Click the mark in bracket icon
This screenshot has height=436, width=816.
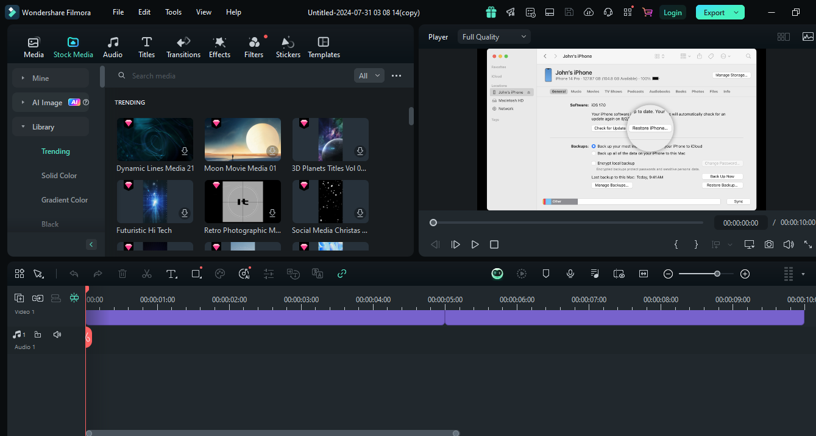point(676,244)
